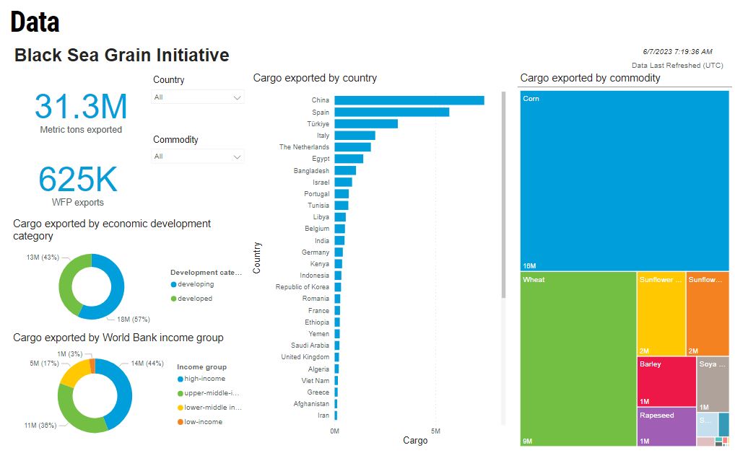735x453 pixels.
Task: Click the Algeria country label
Action: coord(318,369)
